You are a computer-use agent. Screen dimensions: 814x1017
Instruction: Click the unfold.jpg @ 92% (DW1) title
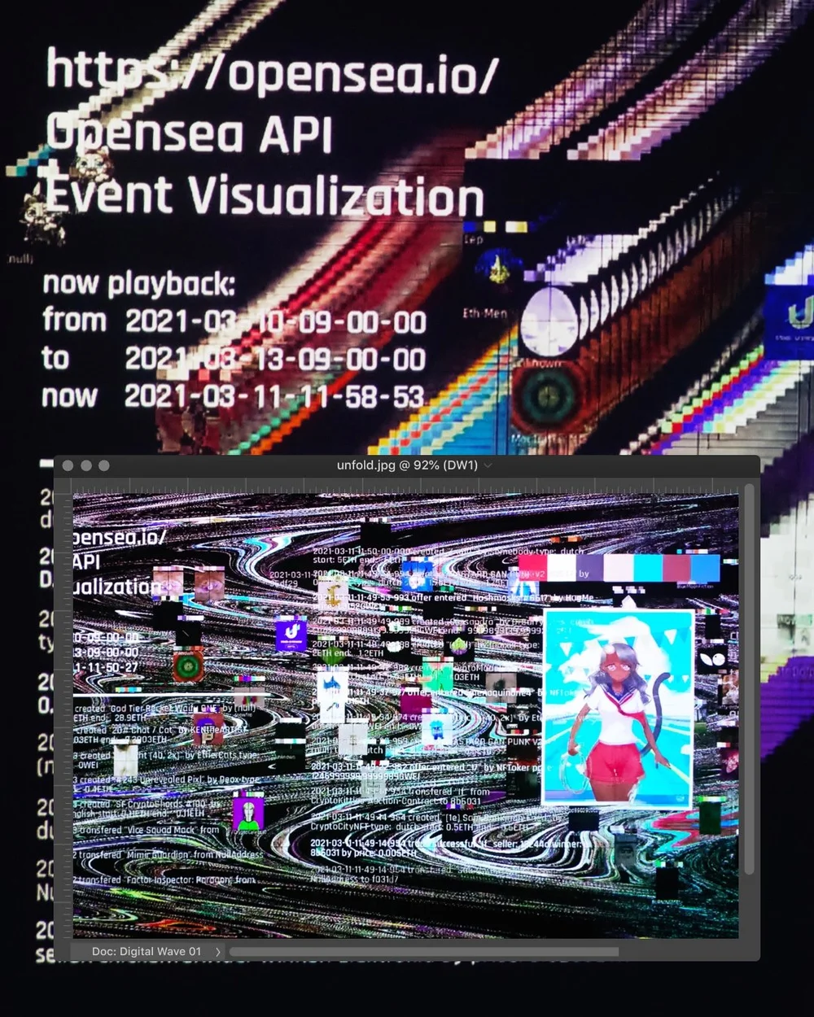coord(407,465)
